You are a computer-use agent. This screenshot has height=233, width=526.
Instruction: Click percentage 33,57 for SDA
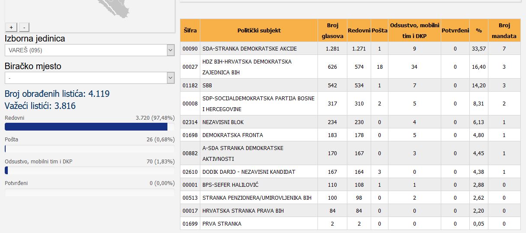point(479,49)
